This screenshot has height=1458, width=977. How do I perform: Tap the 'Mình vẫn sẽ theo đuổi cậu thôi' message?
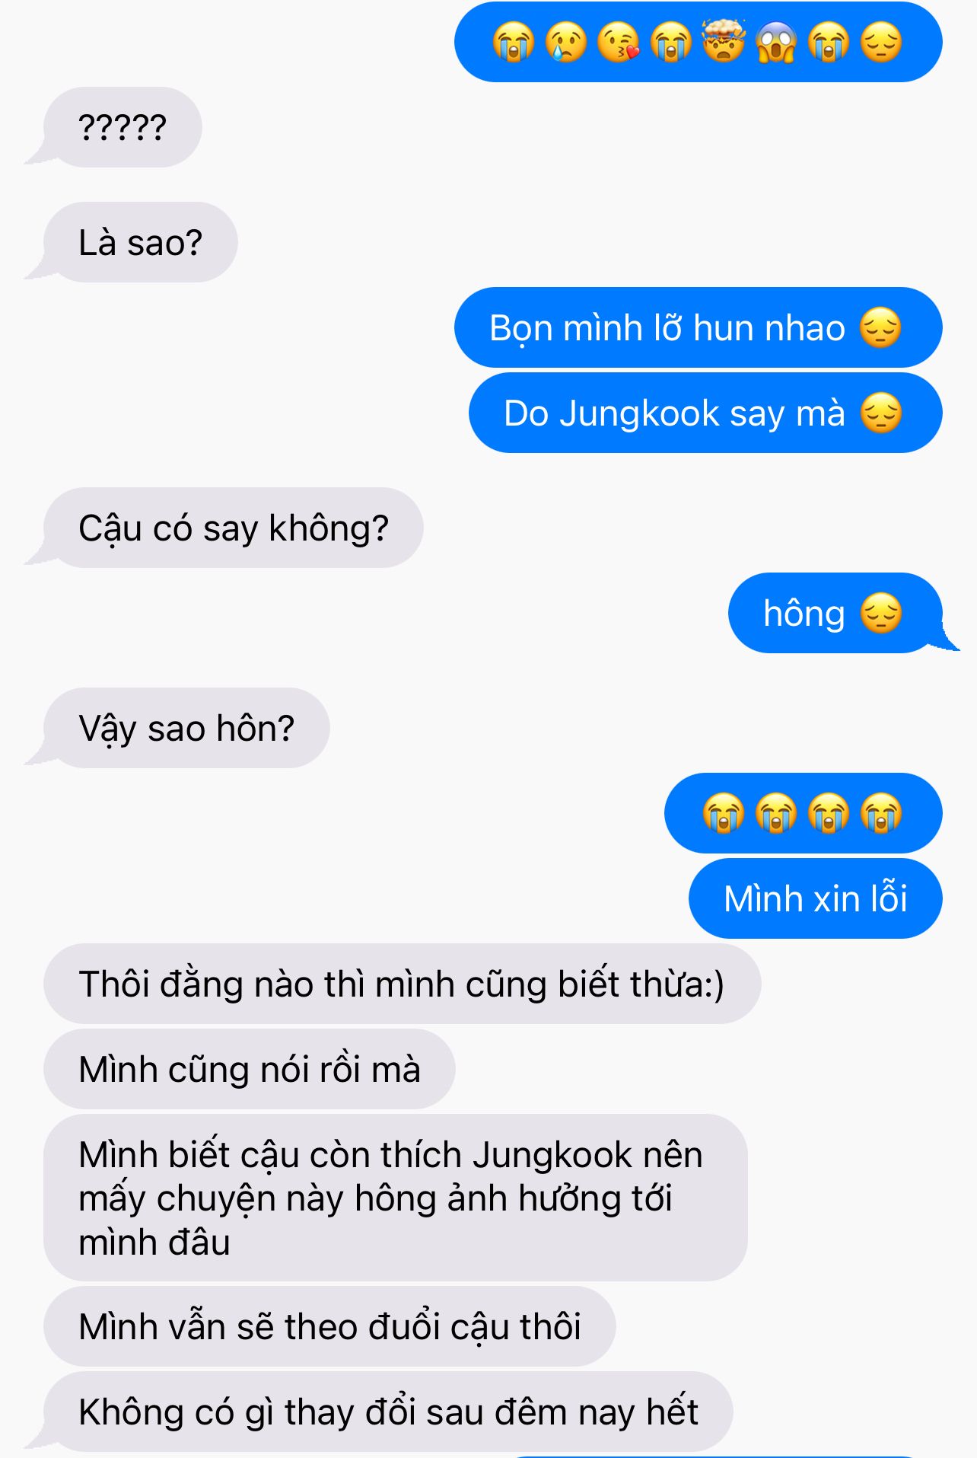point(329,1327)
